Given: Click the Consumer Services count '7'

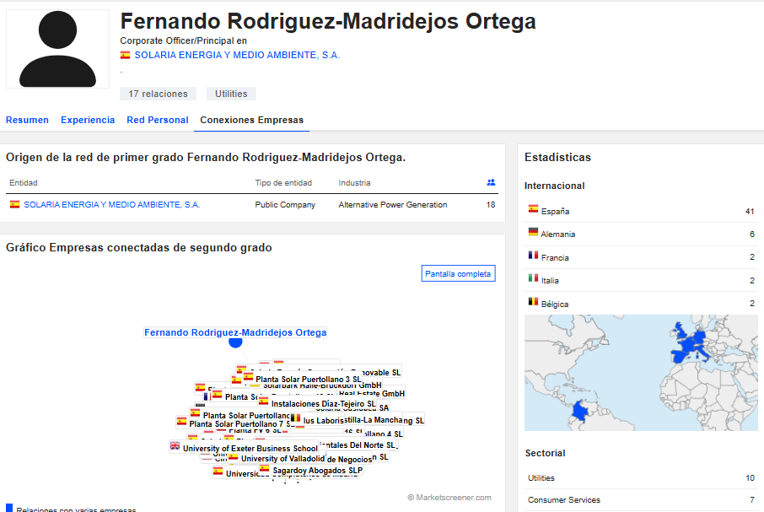Looking at the screenshot, I should (x=752, y=500).
